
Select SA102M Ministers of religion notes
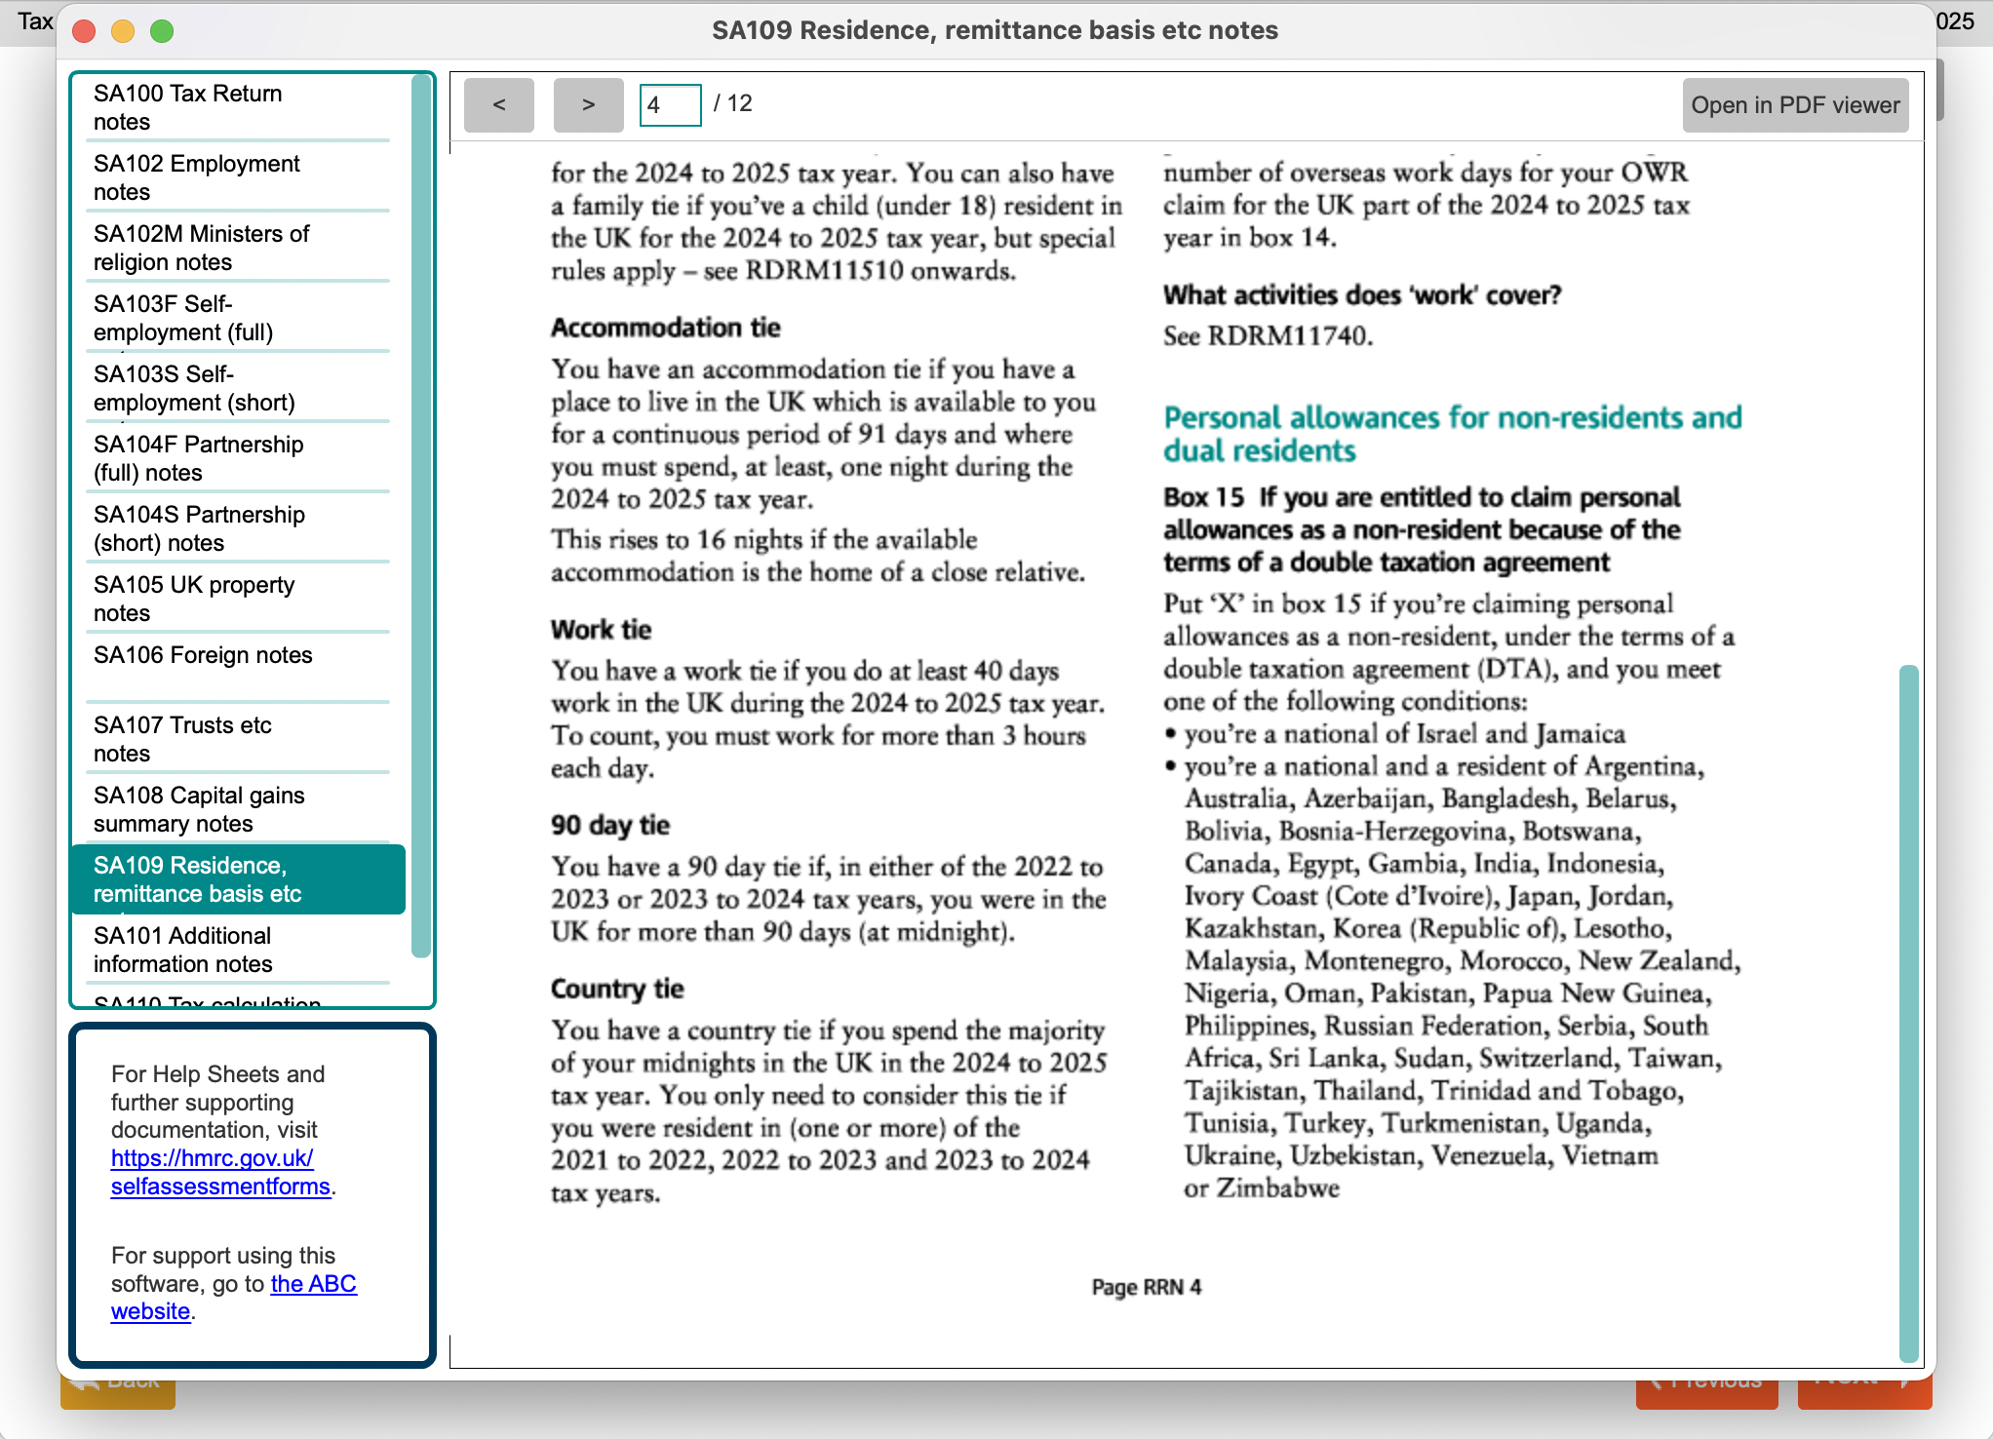(x=240, y=248)
